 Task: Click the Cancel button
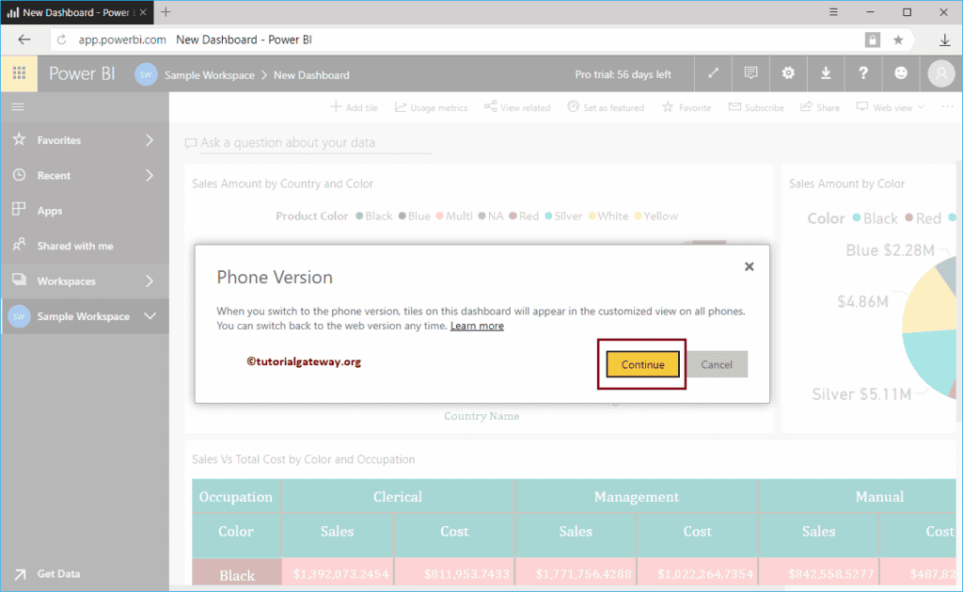pyautogui.click(x=716, y=364)
